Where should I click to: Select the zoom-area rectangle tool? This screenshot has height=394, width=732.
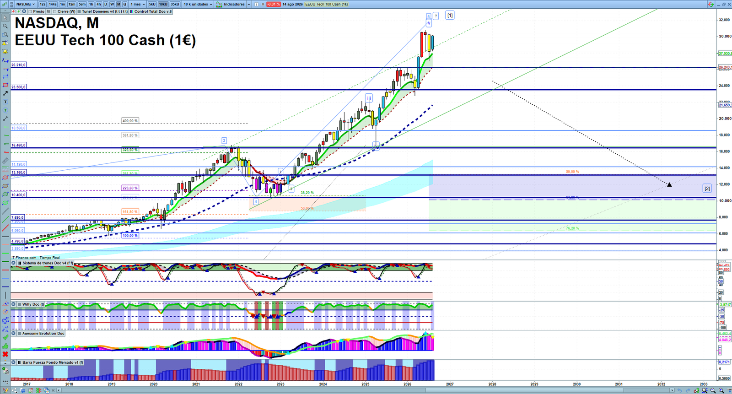5,34
